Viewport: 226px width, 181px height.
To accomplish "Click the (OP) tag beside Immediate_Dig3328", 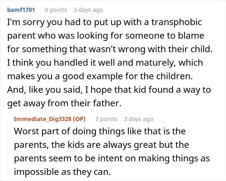I will point(79,119).
